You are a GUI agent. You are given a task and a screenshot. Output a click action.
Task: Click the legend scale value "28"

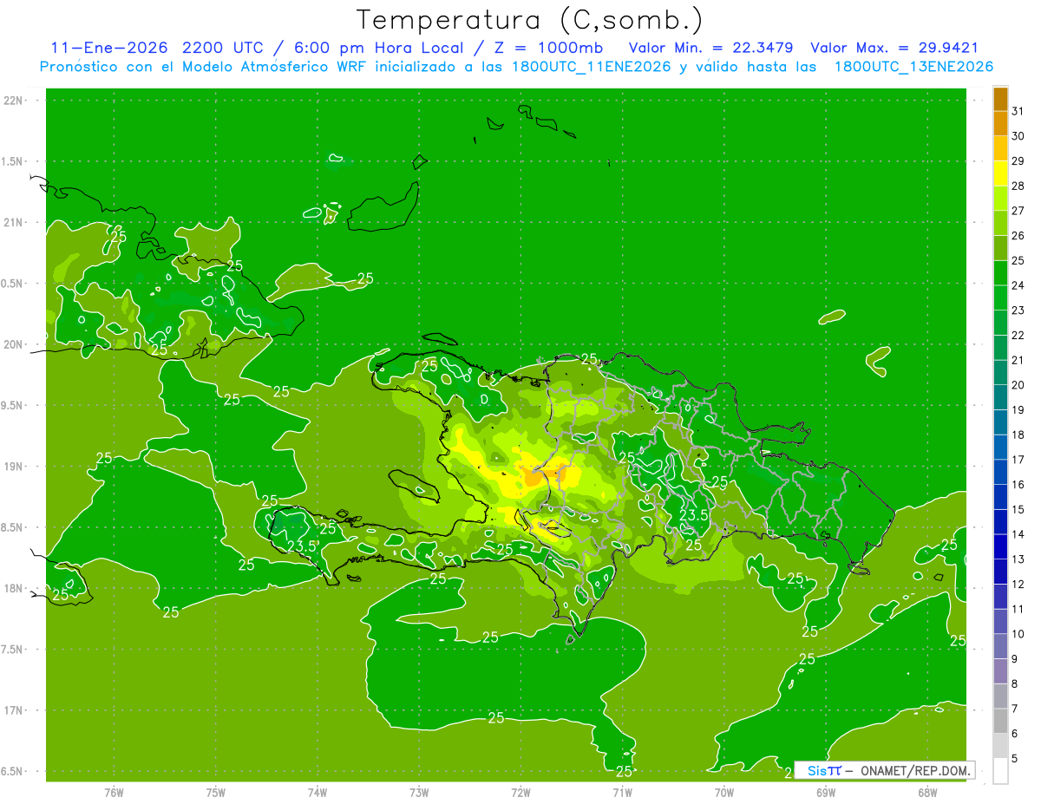(x=1018, y=185)
